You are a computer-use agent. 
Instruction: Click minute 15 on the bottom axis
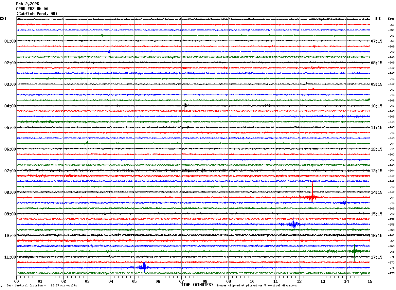coord(370,281)
